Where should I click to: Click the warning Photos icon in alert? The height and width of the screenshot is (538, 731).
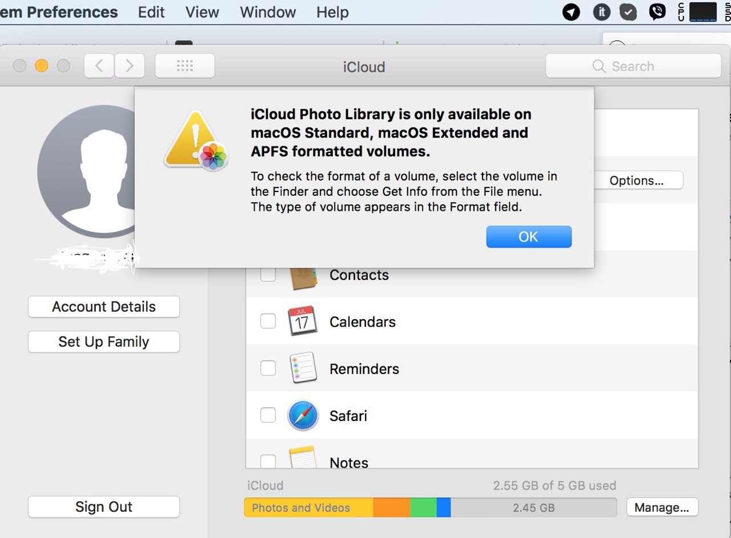pos(196,141)
